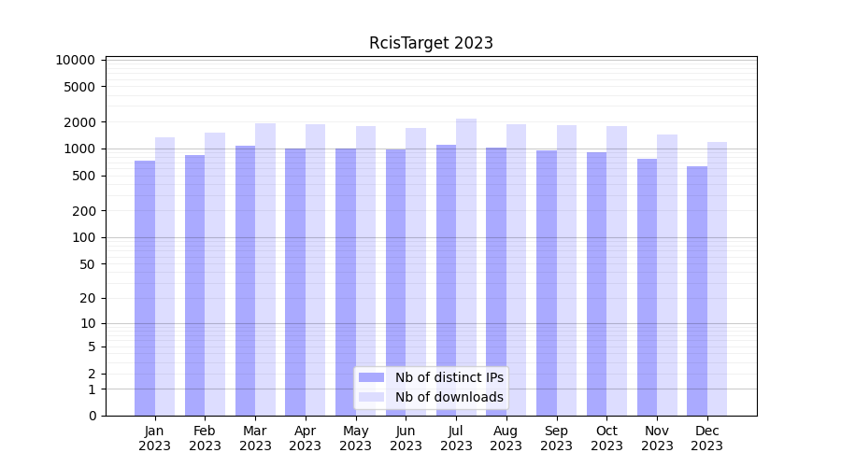Click the dark 'Nb of distinct IPs' legend swatch
The width and height of the screenshot is (841, 467).
[x=371, y=377]
